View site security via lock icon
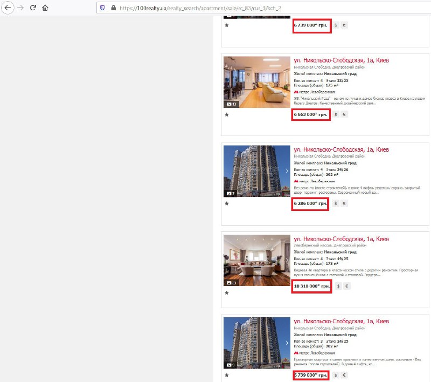Viewport: 431px width, 382px height. point(113,8)
